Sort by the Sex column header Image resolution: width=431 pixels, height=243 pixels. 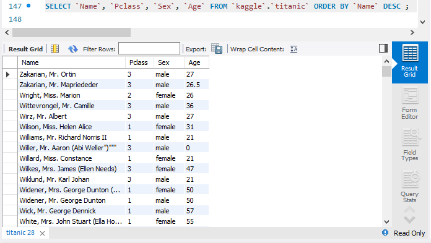[169, 62]
